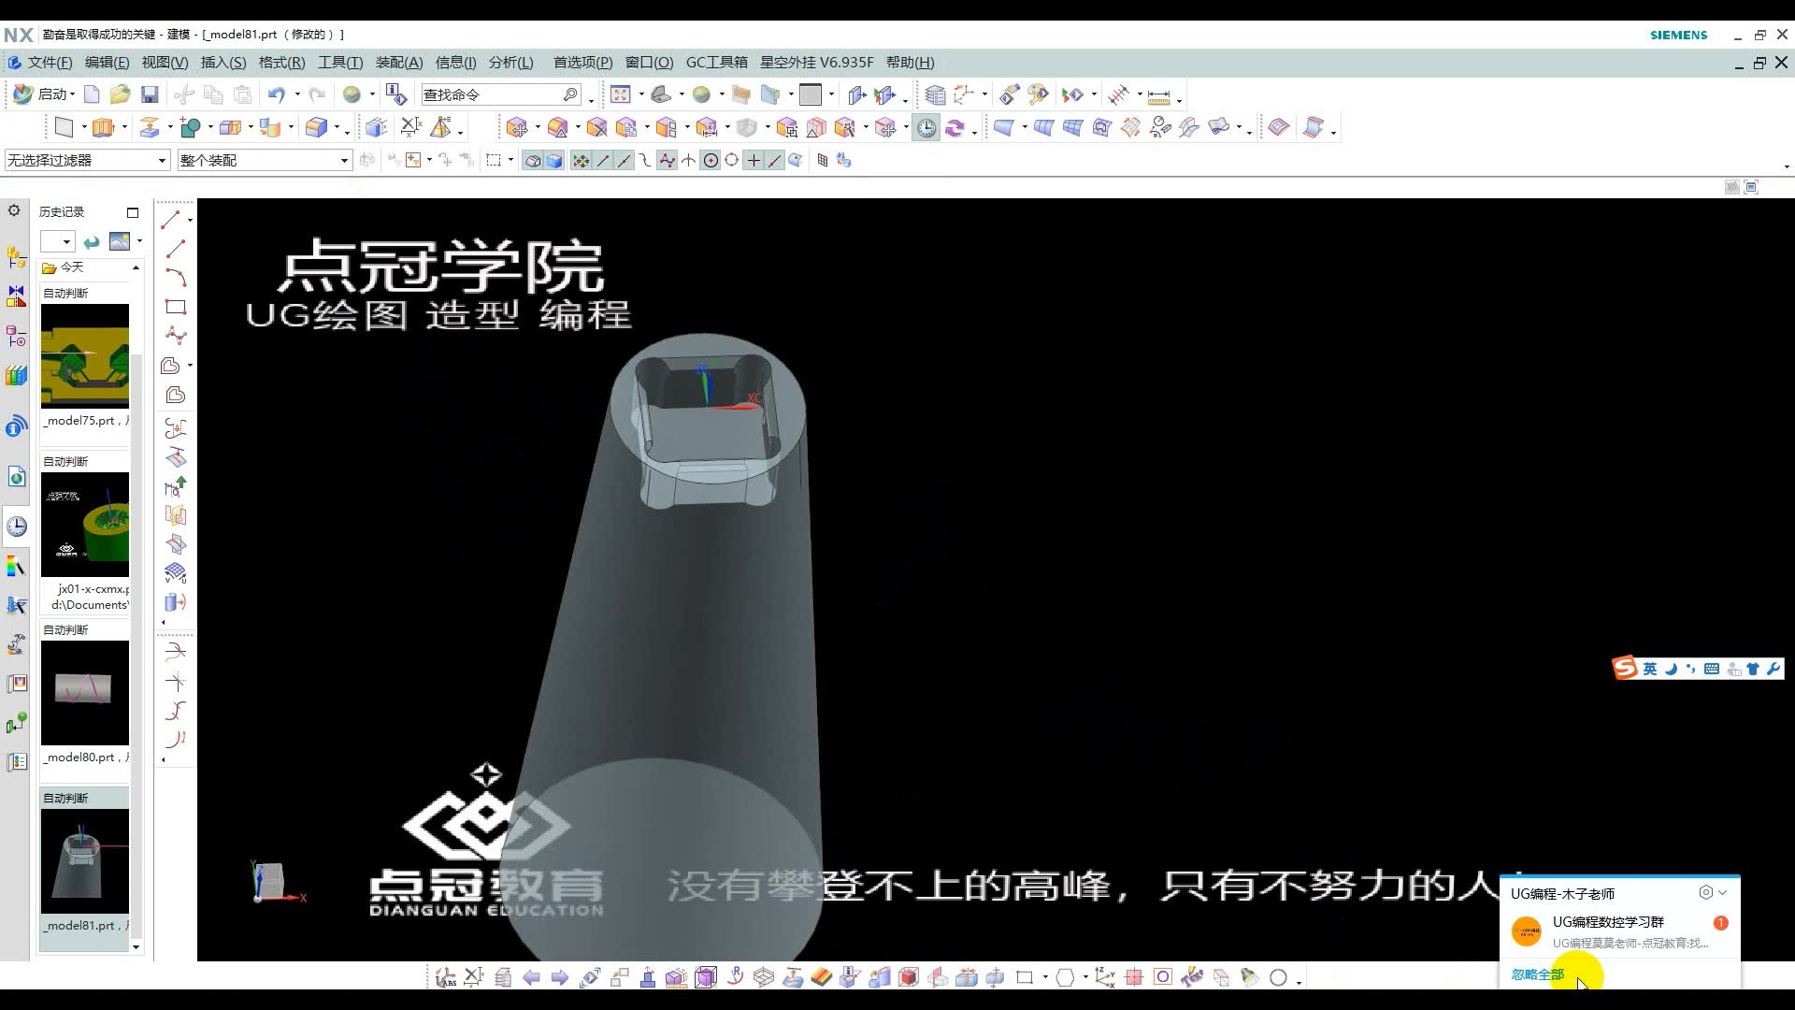
Task: Click the Save icon in the toolbar
Action: pos(149,94)
